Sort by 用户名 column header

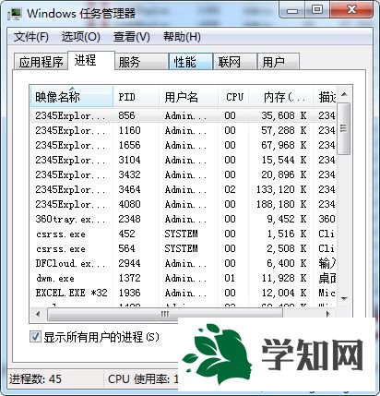point(188,97)
